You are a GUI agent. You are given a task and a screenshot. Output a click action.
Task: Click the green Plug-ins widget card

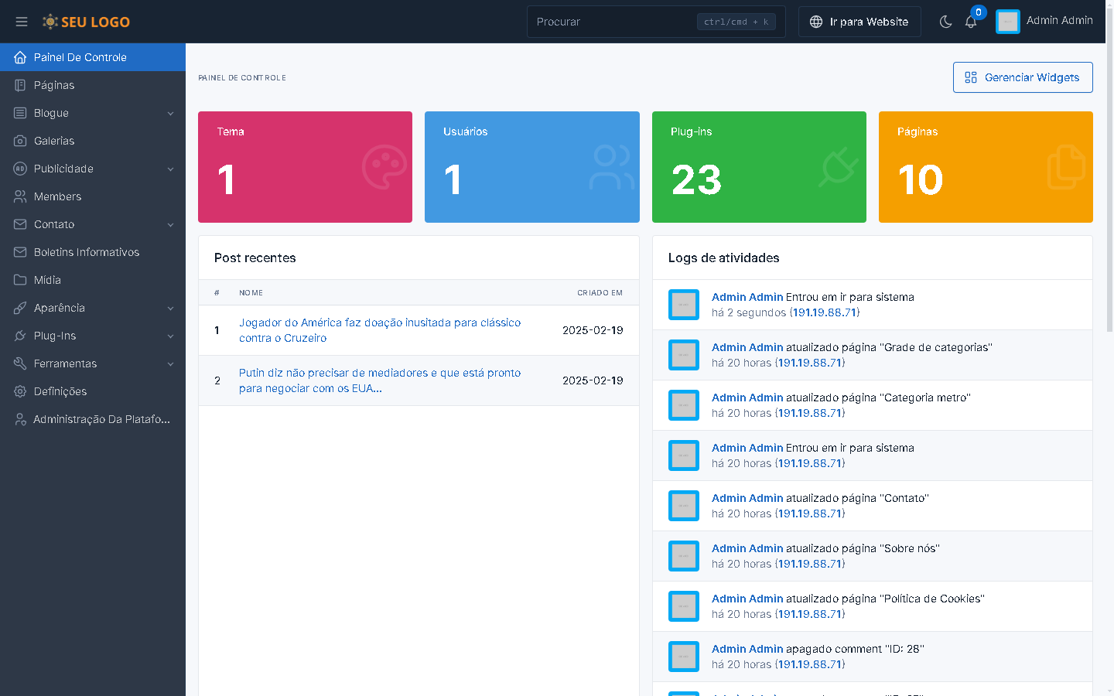click(x=758, y=167)
